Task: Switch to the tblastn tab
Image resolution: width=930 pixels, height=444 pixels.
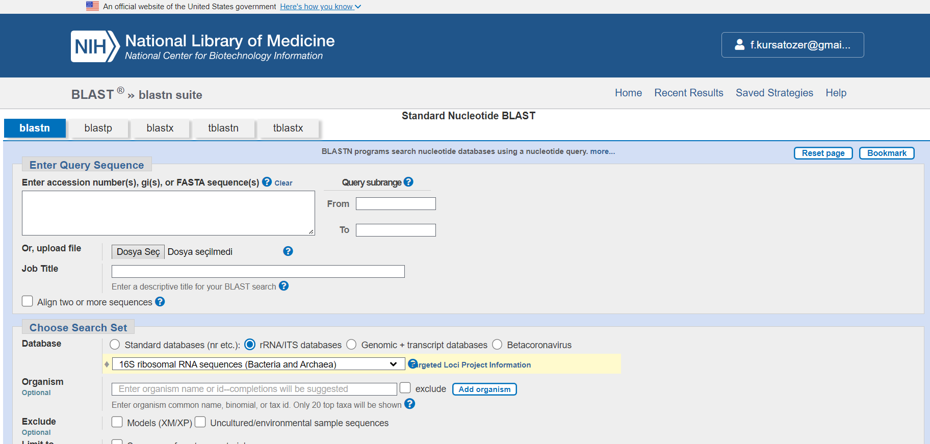Action: (x=223, y=128)
